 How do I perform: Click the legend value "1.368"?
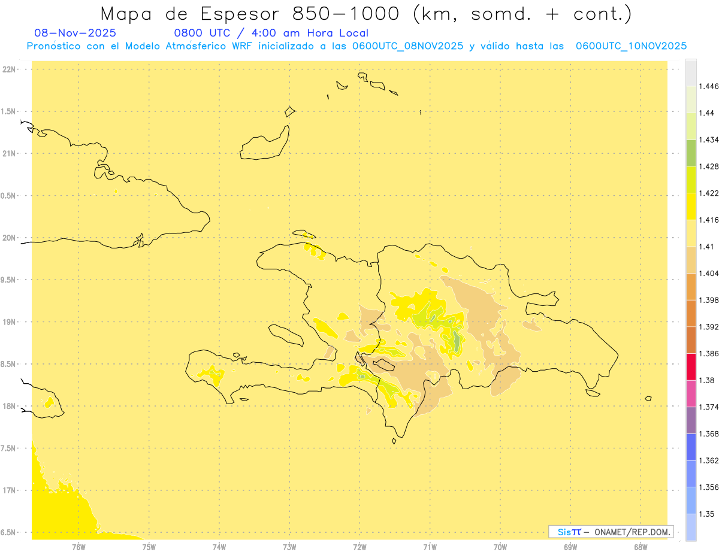[x=709, y=433]
